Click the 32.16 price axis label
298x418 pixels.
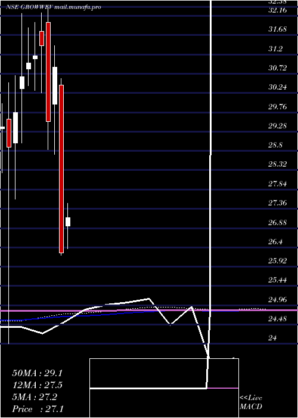[x=278, y=11]
